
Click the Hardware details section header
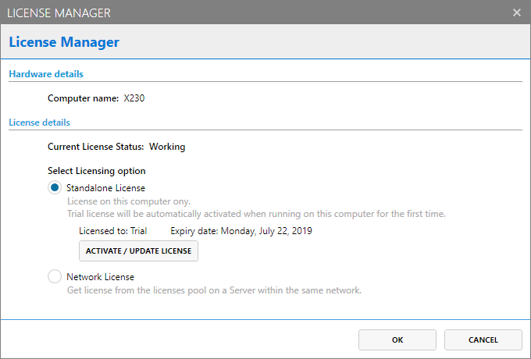coord(46,74)
